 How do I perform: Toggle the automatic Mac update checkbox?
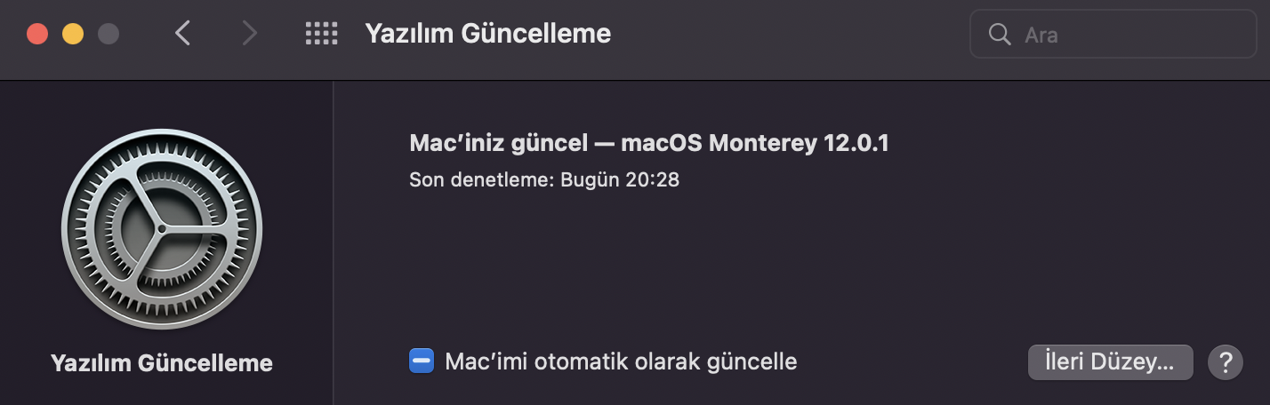tap(422, 361)
